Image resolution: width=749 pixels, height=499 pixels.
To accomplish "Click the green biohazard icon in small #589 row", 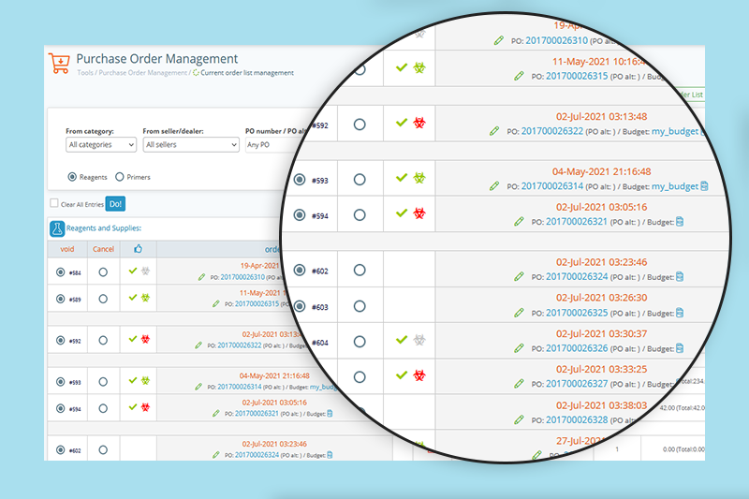I will (146, 298).
